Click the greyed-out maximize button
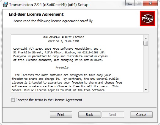 coord(139,3)
